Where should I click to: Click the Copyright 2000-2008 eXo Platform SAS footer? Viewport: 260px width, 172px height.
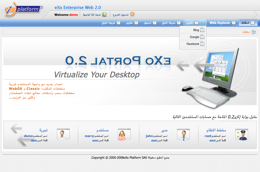(130, 158)
